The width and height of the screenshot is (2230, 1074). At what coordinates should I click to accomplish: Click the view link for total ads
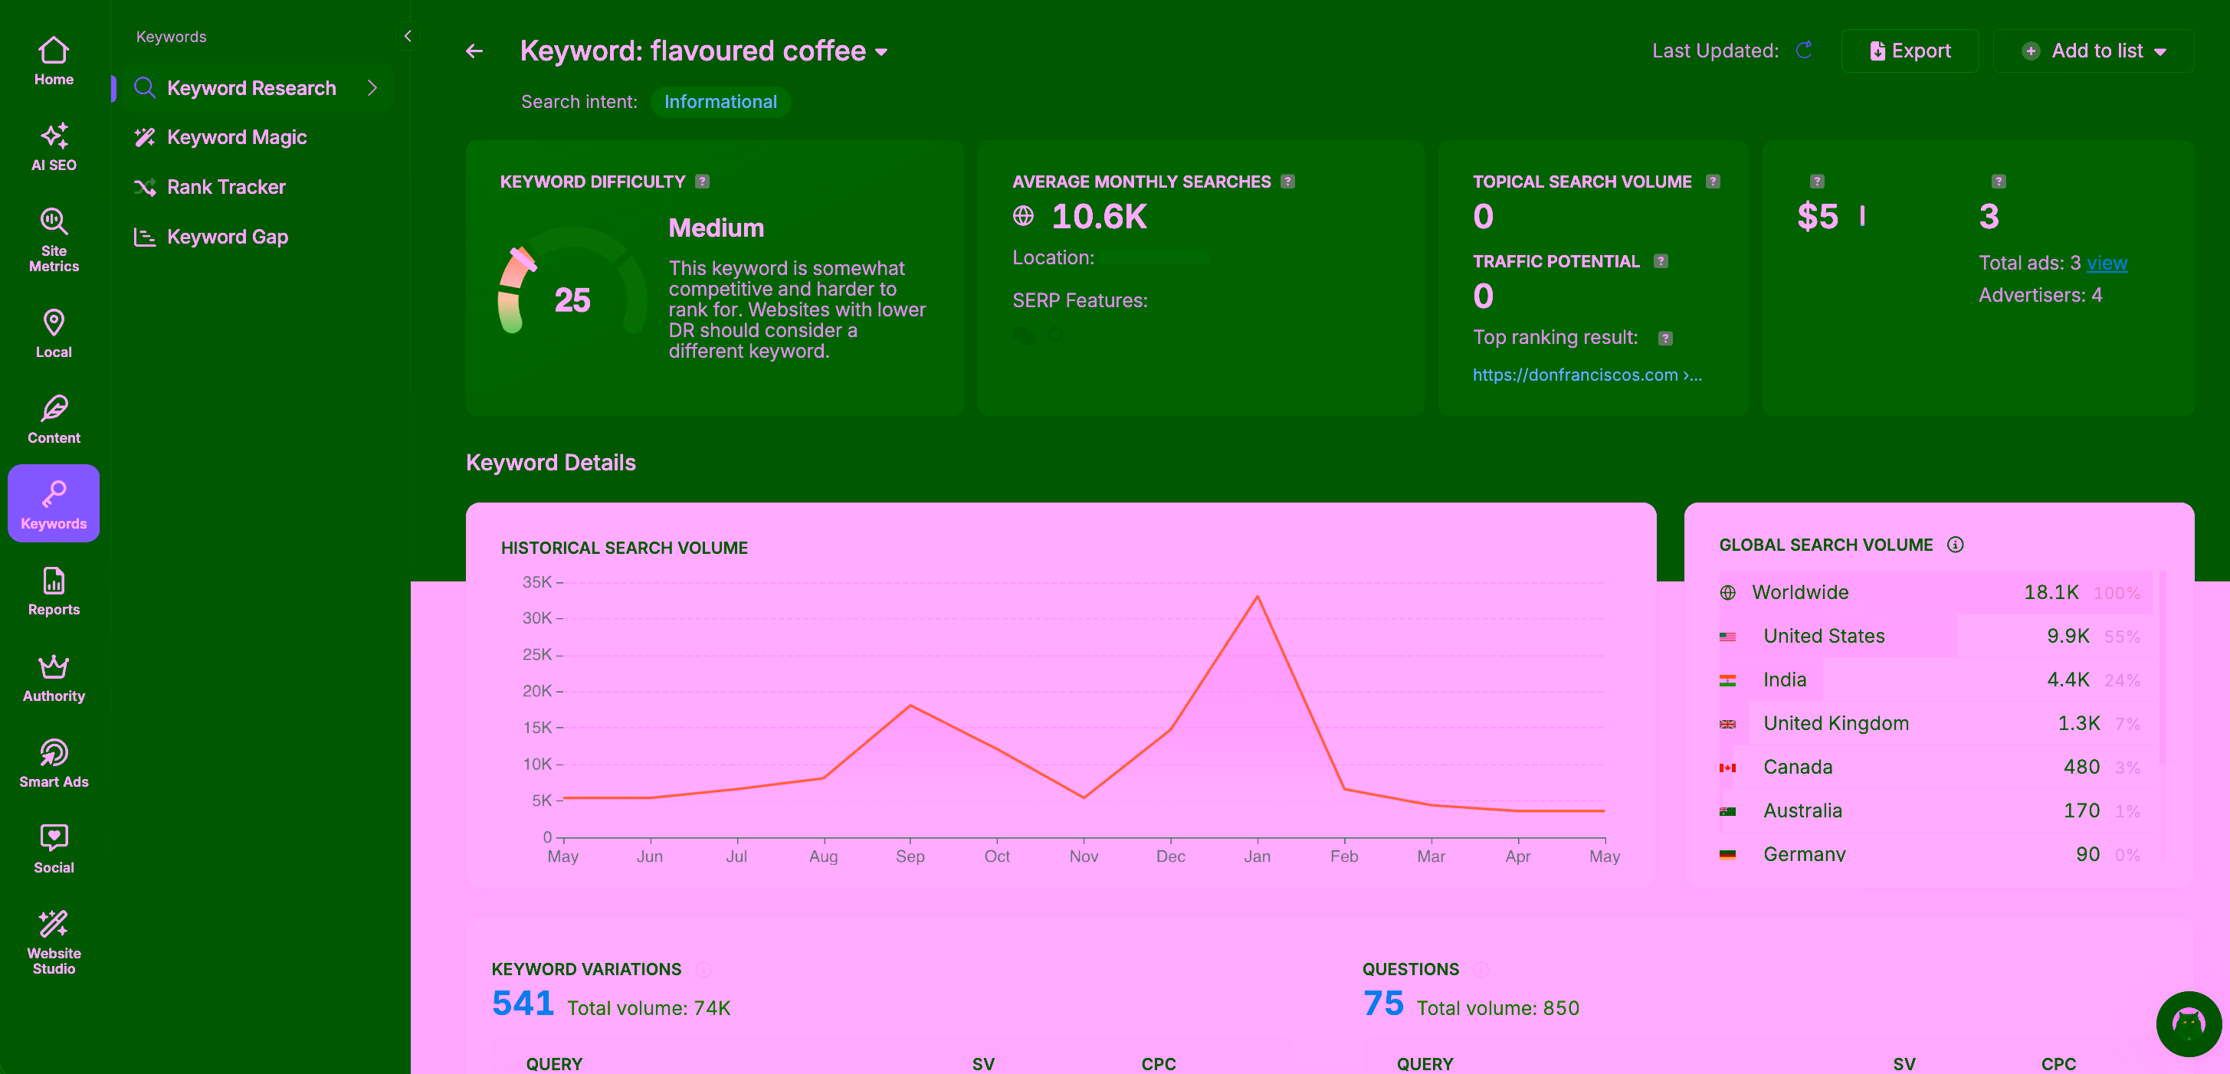point(2106,263)
